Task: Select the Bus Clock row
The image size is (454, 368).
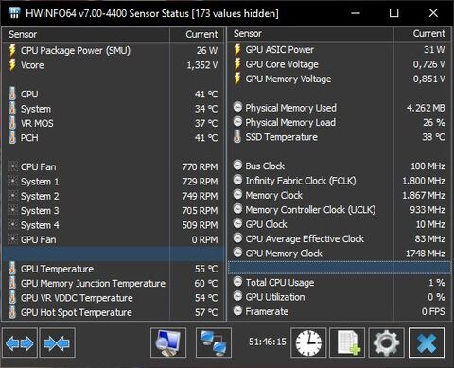Action: 340,166
